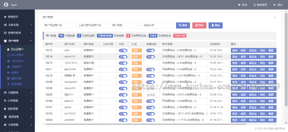Click the table's horizontal scrollbar
The image size is (288, 132).
click(146, 124)
